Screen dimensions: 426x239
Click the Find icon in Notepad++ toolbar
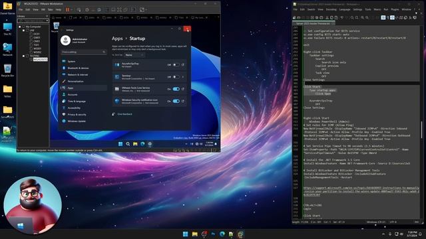coord(352,18)
